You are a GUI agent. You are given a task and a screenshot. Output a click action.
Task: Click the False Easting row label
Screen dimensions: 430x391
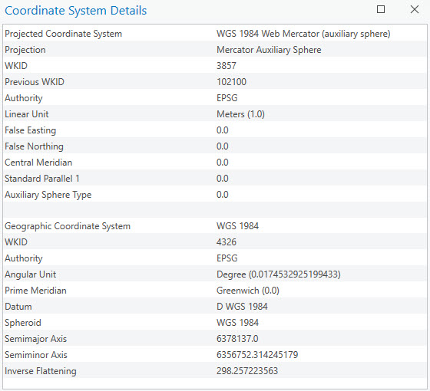point(31,130)
